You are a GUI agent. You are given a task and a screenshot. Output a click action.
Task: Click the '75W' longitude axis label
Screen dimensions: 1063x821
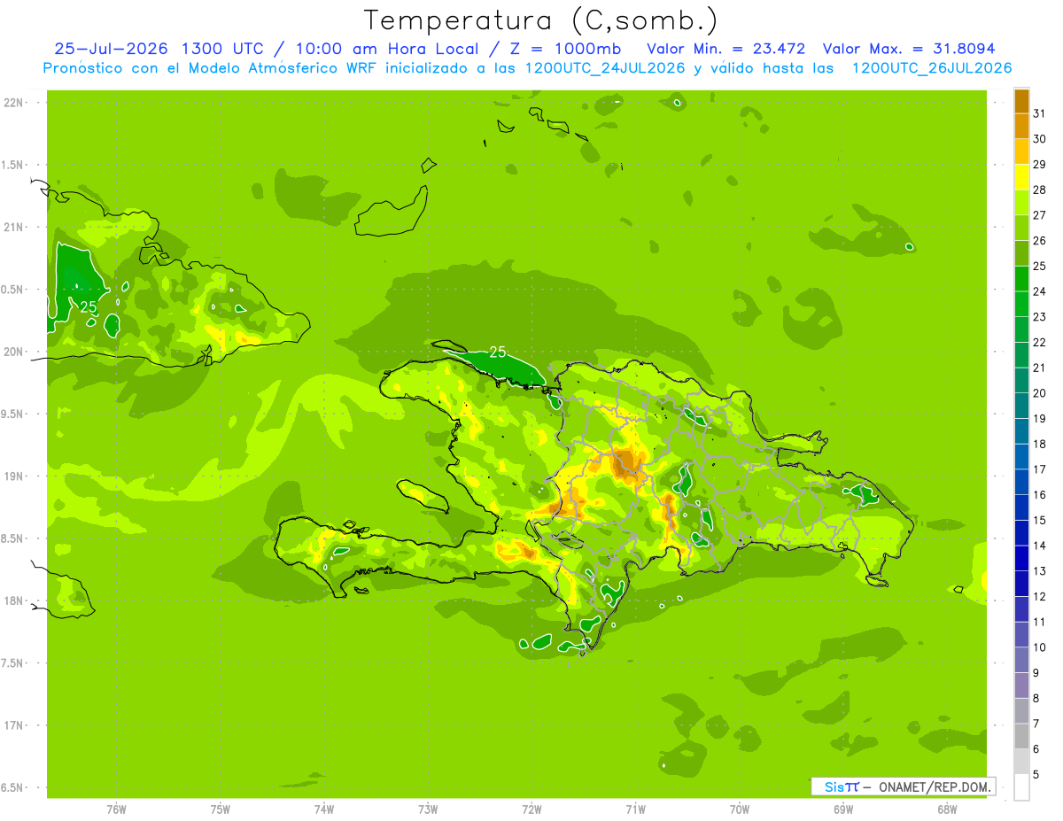(221, 809)
